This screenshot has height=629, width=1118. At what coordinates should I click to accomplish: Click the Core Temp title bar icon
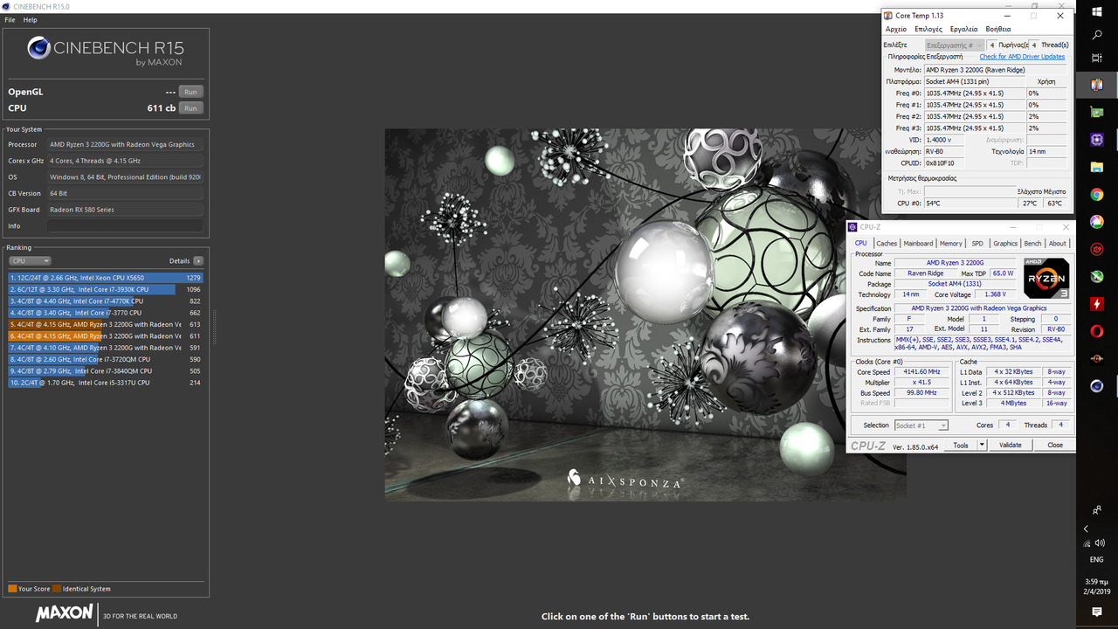888,15
